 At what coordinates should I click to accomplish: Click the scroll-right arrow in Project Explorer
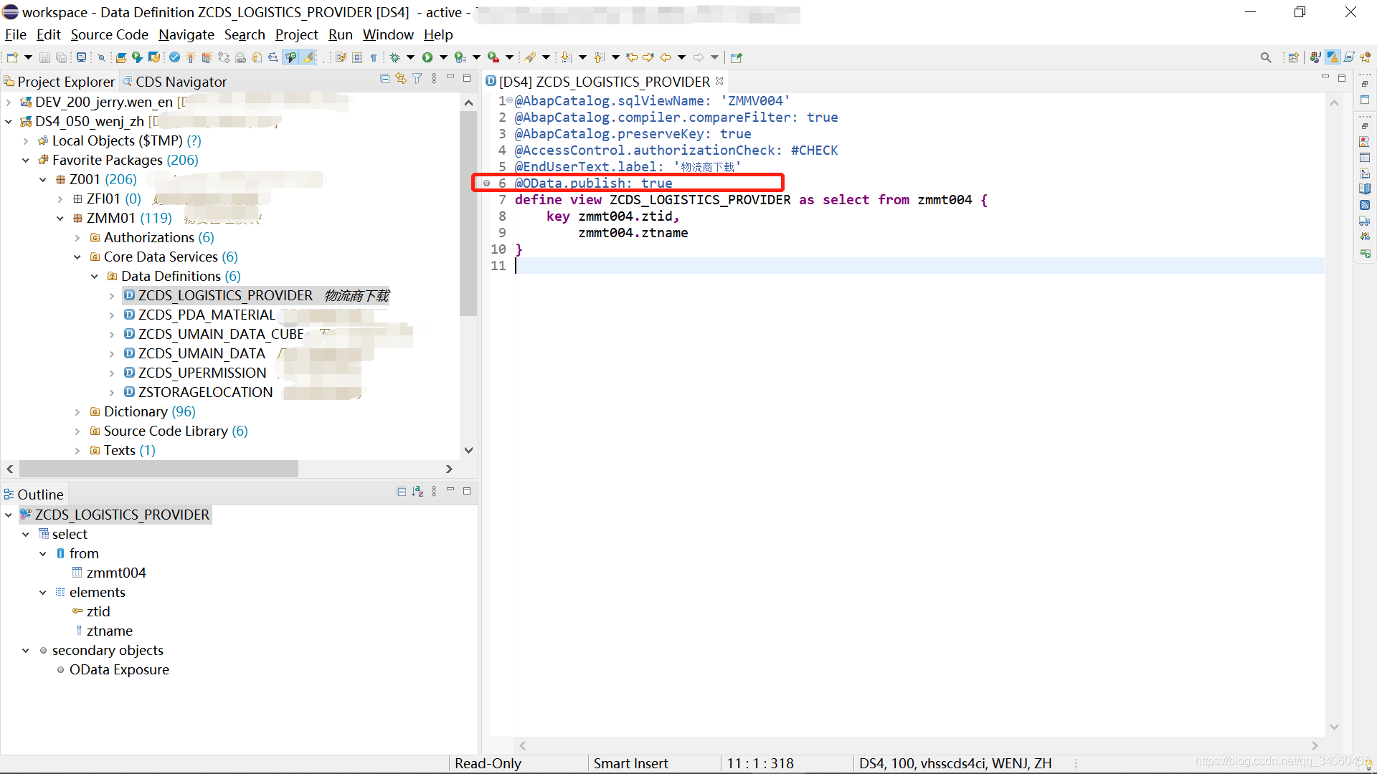pos(449,469)
